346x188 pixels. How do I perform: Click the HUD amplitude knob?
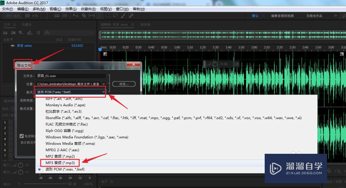tap(215, 64)
